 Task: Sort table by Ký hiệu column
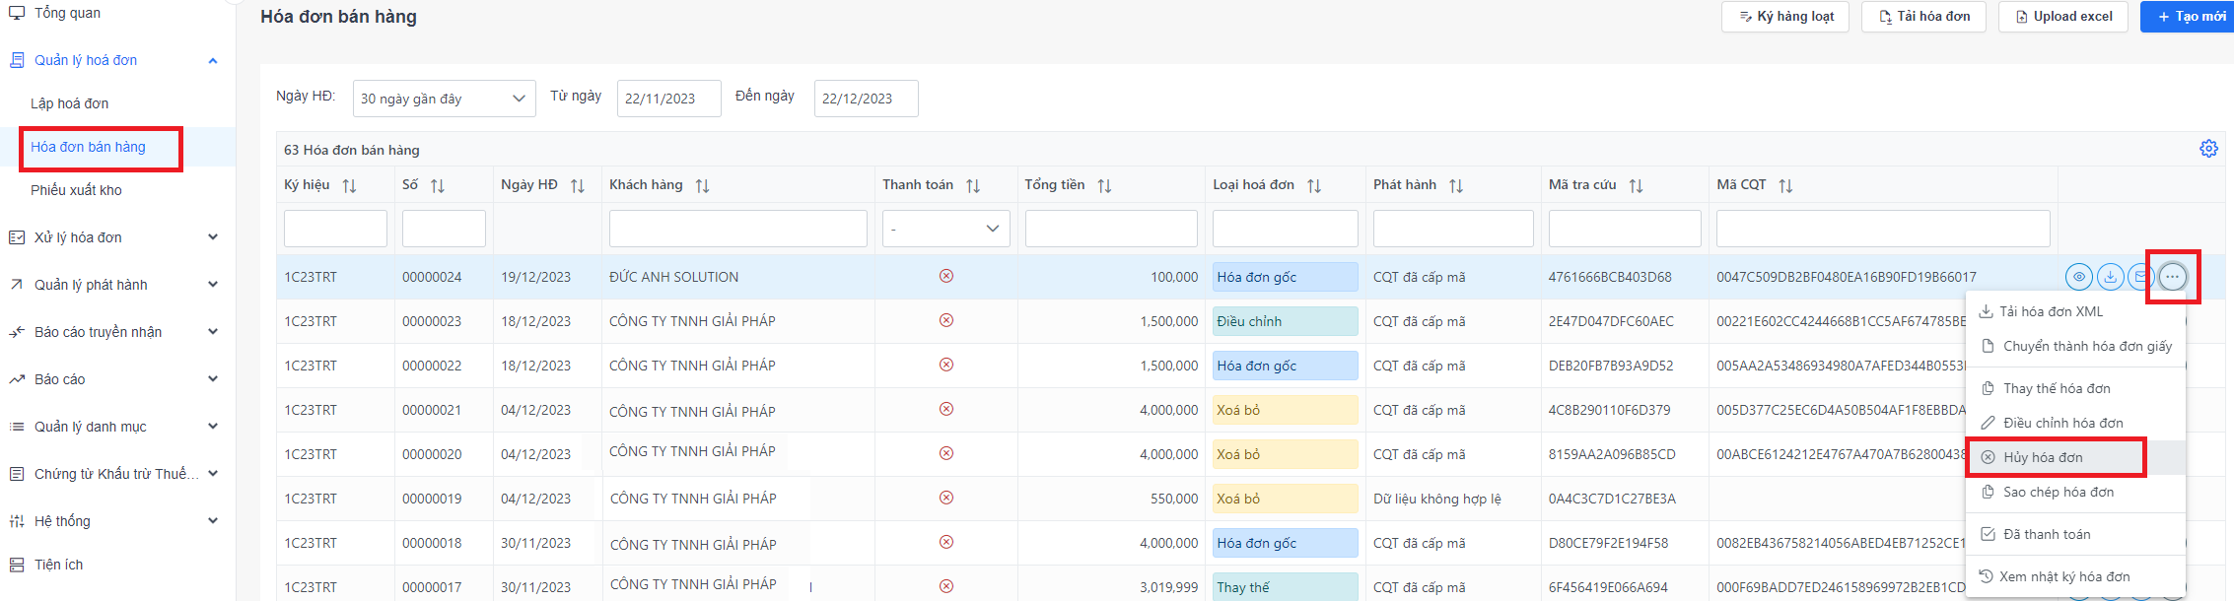coord(349,185)
